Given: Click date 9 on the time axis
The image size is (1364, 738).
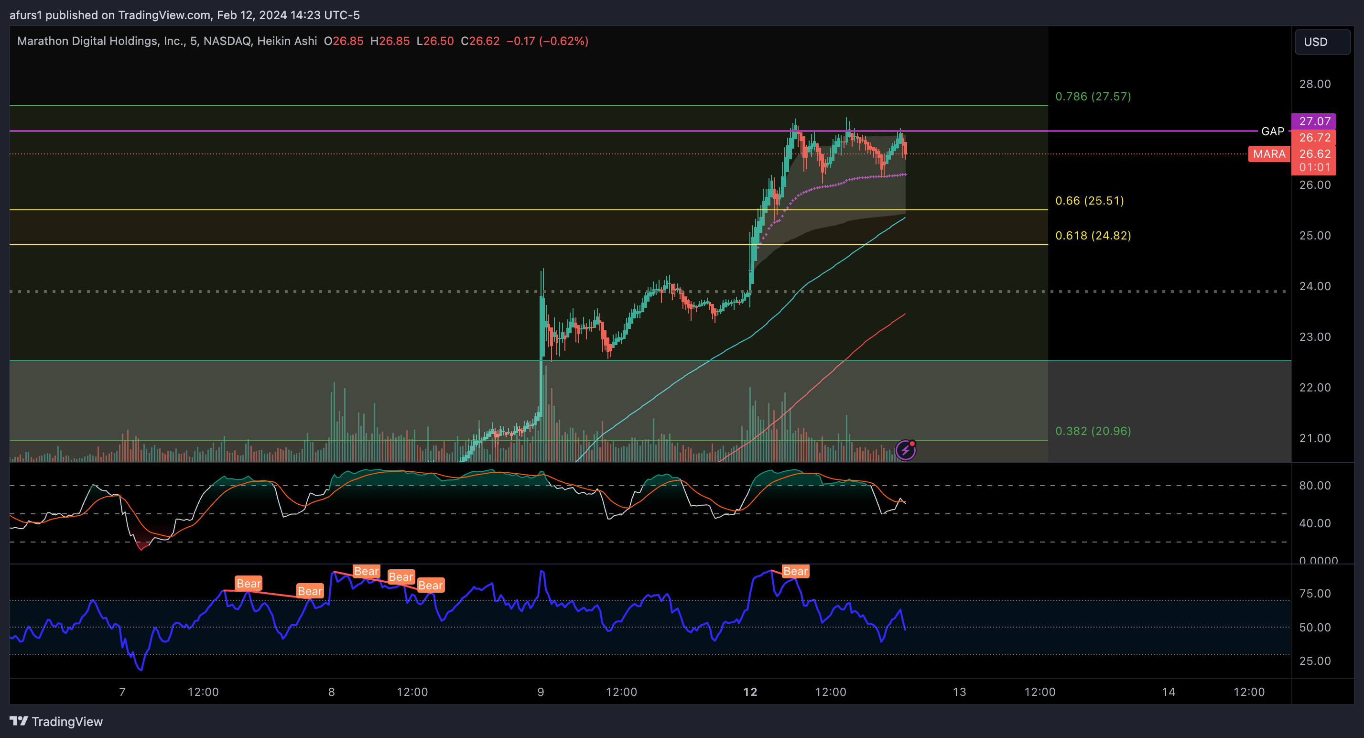Looking at the screenshot, I should (541, 692).
